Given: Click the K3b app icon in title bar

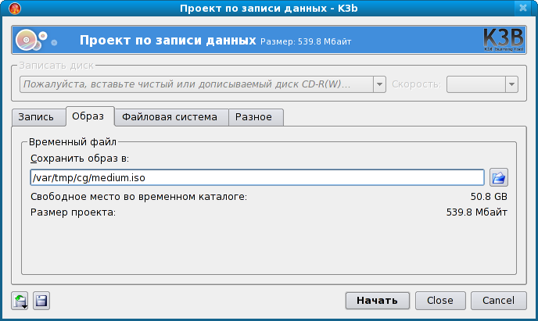Looking at the screenshot, I should 15,8.
